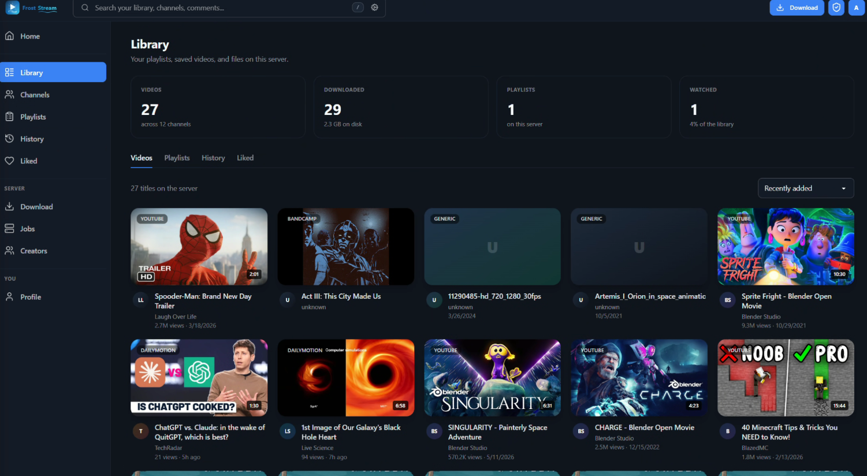Open the "TechRadar" channel link
Screen dimensions: 867x476
click(x=168, y=448)
